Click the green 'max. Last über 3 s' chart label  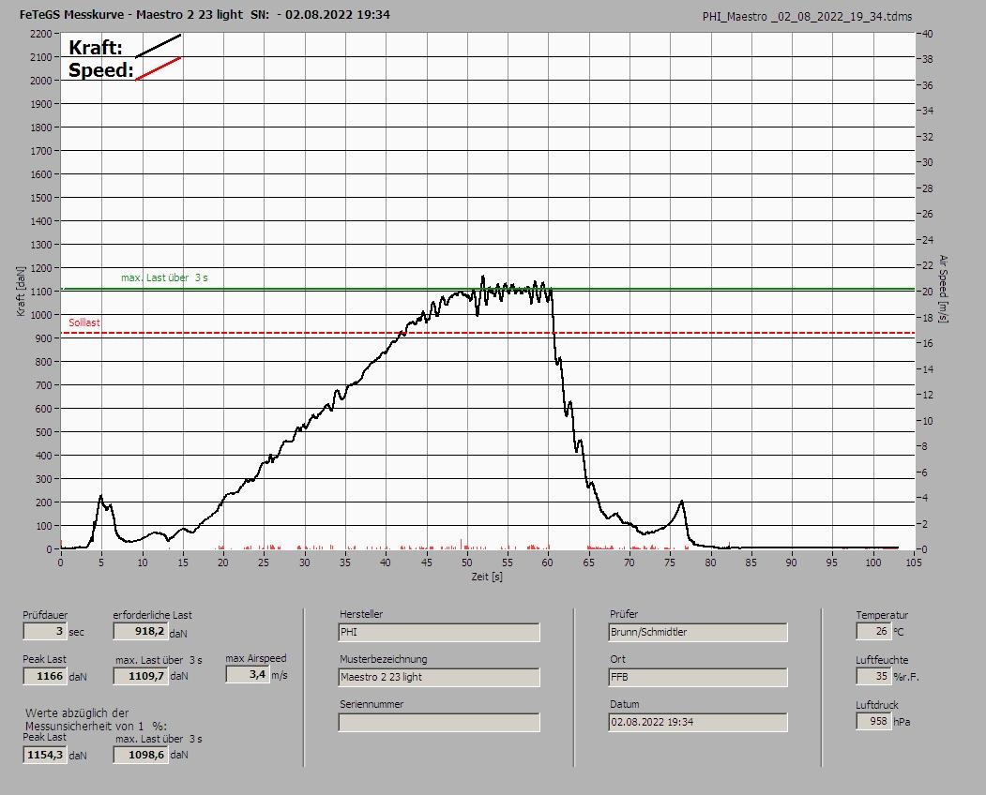pos(164,277)
